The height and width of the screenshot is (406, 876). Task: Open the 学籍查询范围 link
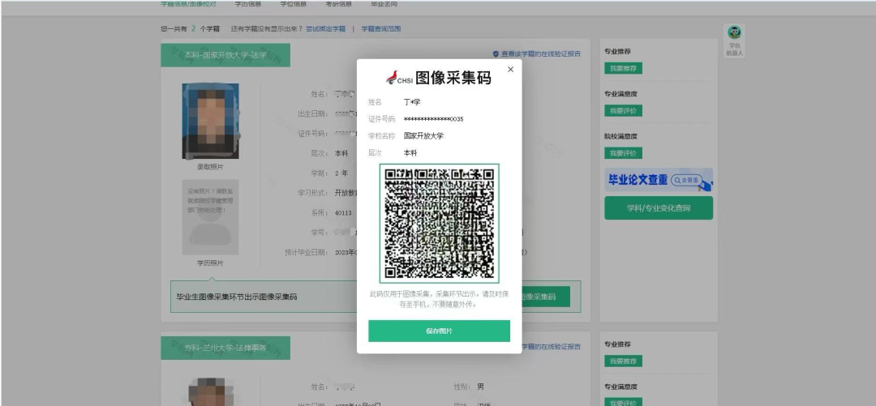(x=381, y=28)
